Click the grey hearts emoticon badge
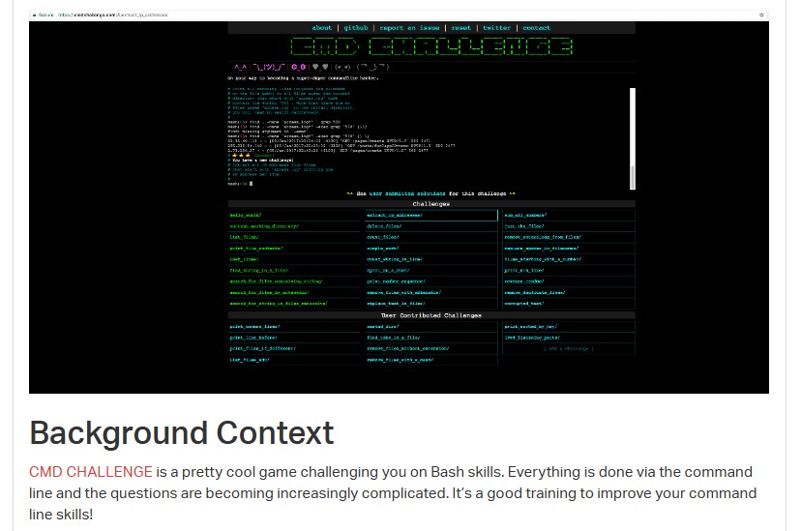 [x=320, y=67]
